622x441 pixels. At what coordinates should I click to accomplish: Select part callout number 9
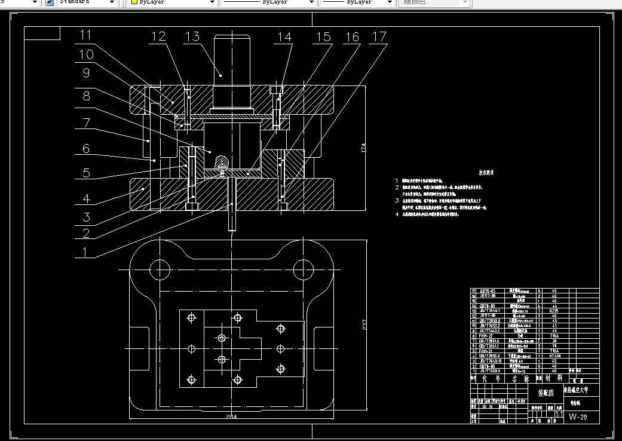pos(86,72)
